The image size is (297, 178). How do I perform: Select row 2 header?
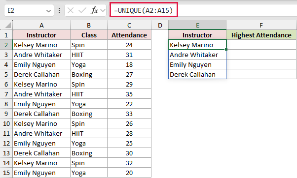6,45
